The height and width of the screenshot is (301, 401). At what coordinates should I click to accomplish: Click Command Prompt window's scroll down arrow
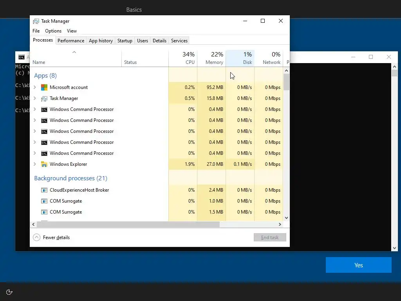[395, 248]
